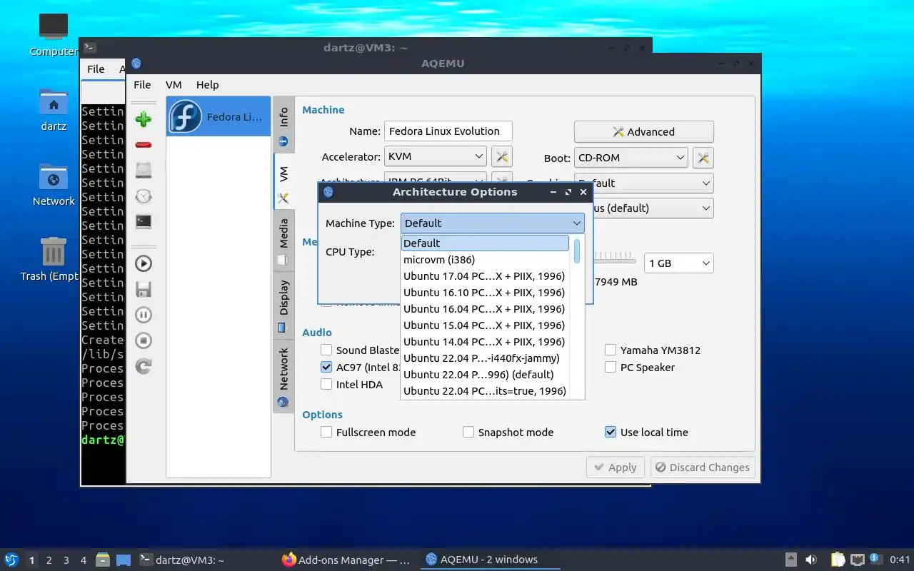Click the show desktop icon in taskbar

click(123, 560)
